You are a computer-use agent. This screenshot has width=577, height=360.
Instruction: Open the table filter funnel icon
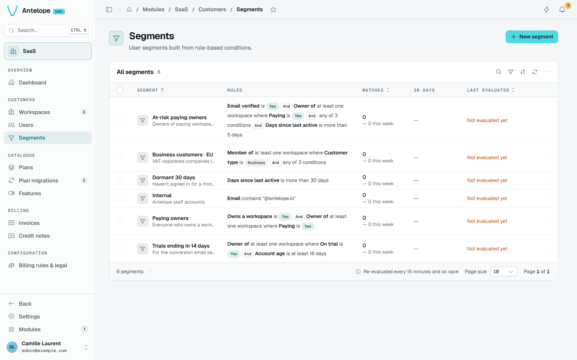(510, 72)
